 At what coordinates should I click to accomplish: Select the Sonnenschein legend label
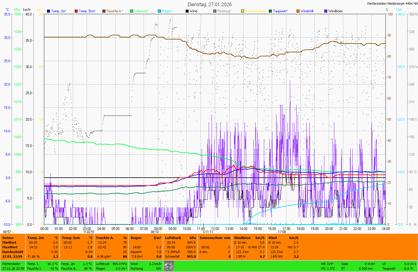[x=255, y=11]
